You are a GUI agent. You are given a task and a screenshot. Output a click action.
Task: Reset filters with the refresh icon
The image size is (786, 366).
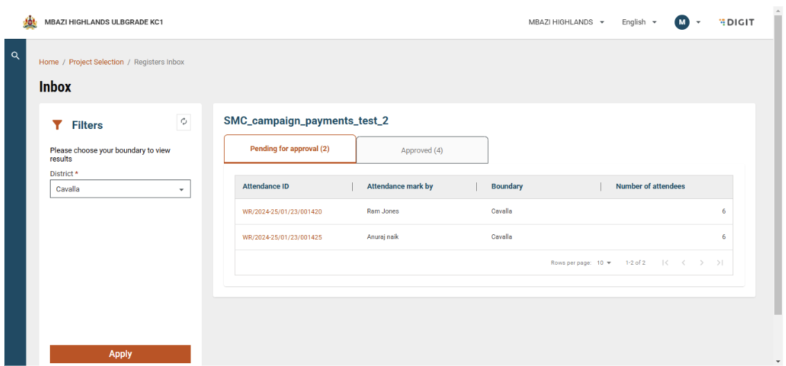tap(184, 122)
